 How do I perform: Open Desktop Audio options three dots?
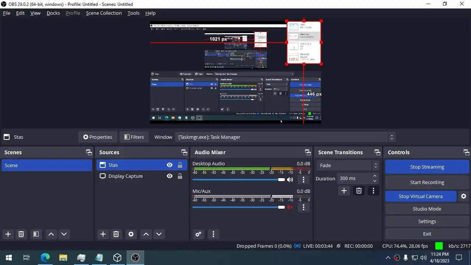[x=303, y=180]
